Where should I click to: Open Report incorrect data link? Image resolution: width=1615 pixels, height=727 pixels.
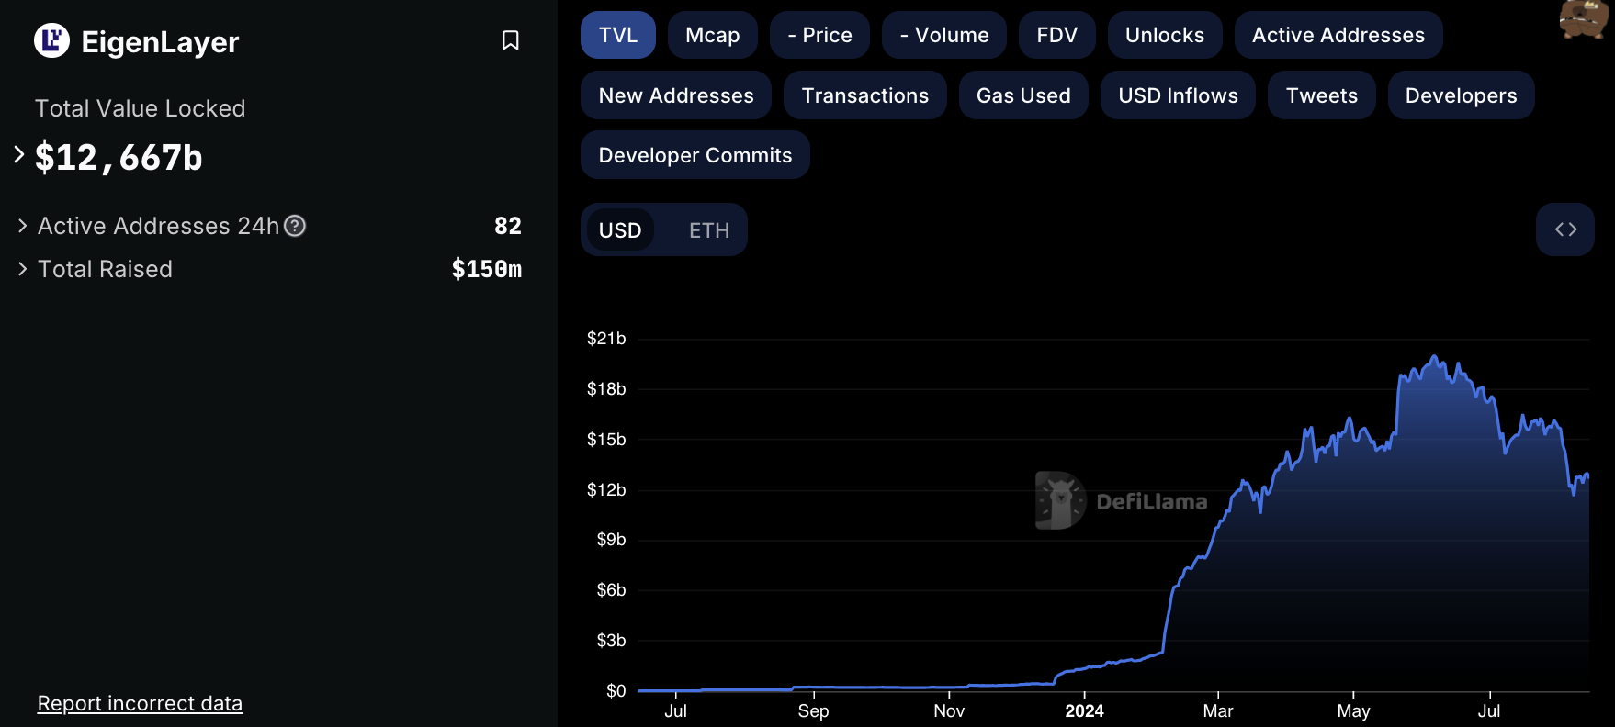point(140,703)
